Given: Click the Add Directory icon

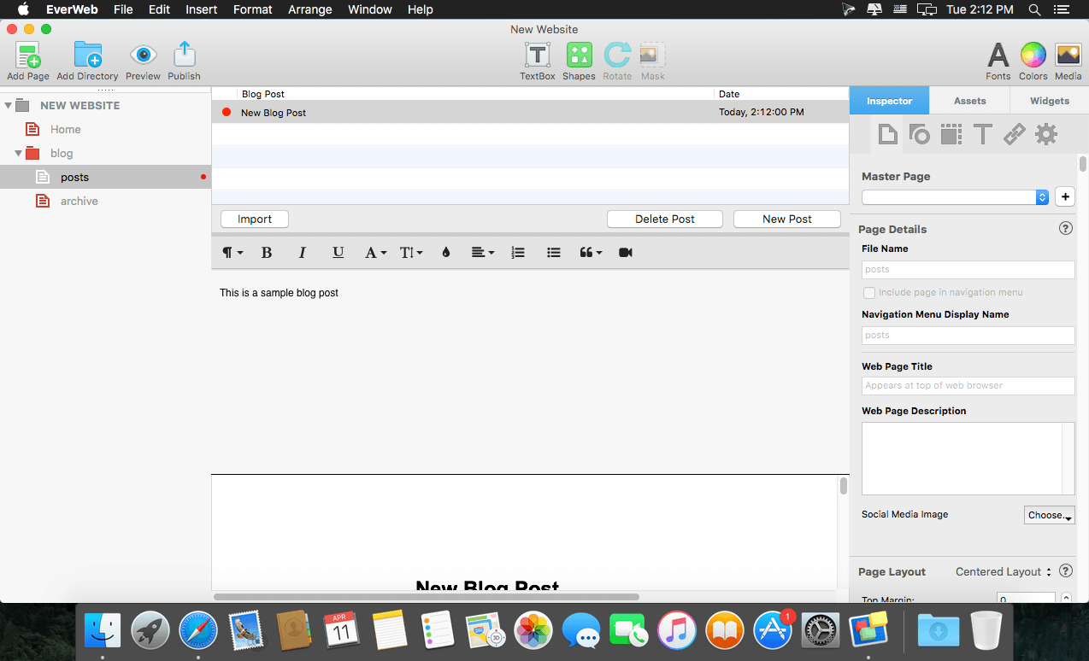Looking at the screenshot, I should tap(87, 56).
